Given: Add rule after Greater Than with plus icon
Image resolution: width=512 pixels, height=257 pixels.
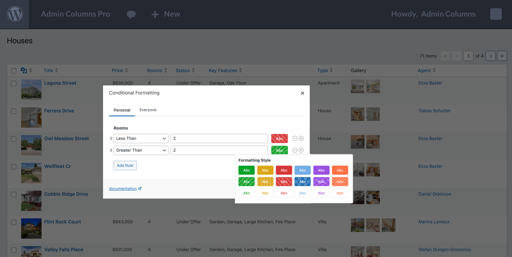Looking at the screenshot, I should 301,150.
